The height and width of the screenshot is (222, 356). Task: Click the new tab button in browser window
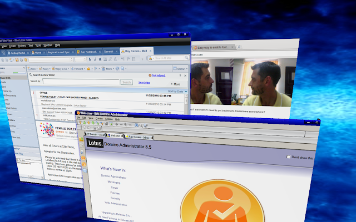coord(239,47)
